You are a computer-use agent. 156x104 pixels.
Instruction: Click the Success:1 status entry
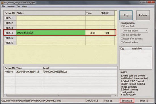point(127,101)
